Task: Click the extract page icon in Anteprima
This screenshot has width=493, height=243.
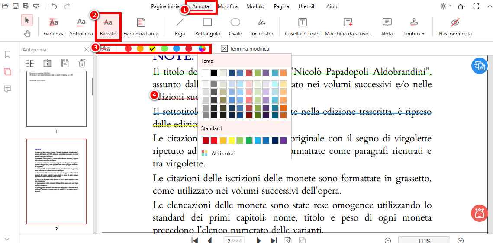Action: pos(64,64)
